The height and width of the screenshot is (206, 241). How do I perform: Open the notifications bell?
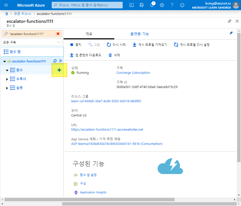[152, 5]
